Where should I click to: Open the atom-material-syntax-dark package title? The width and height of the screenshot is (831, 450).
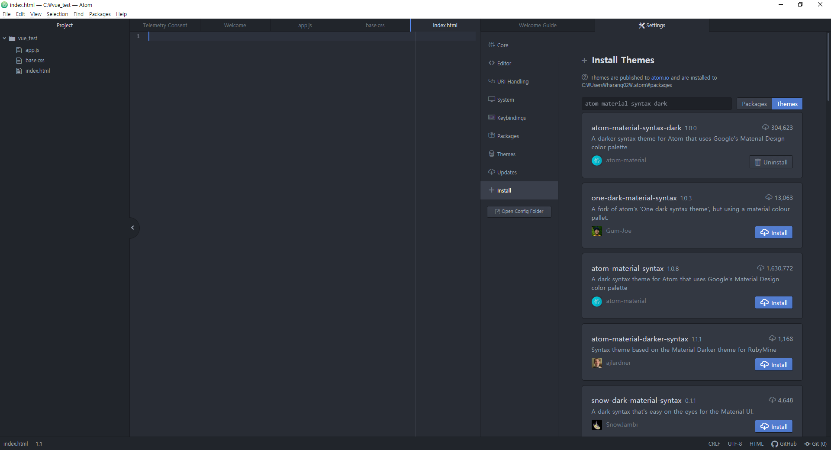(636, 128)
